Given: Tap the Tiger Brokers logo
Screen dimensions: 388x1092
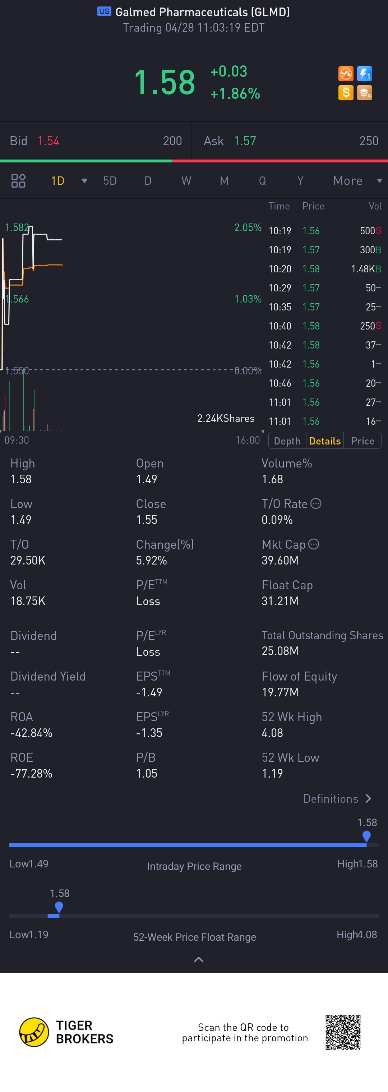Looking at the screenshot, I should click(x=66, y=1032).
